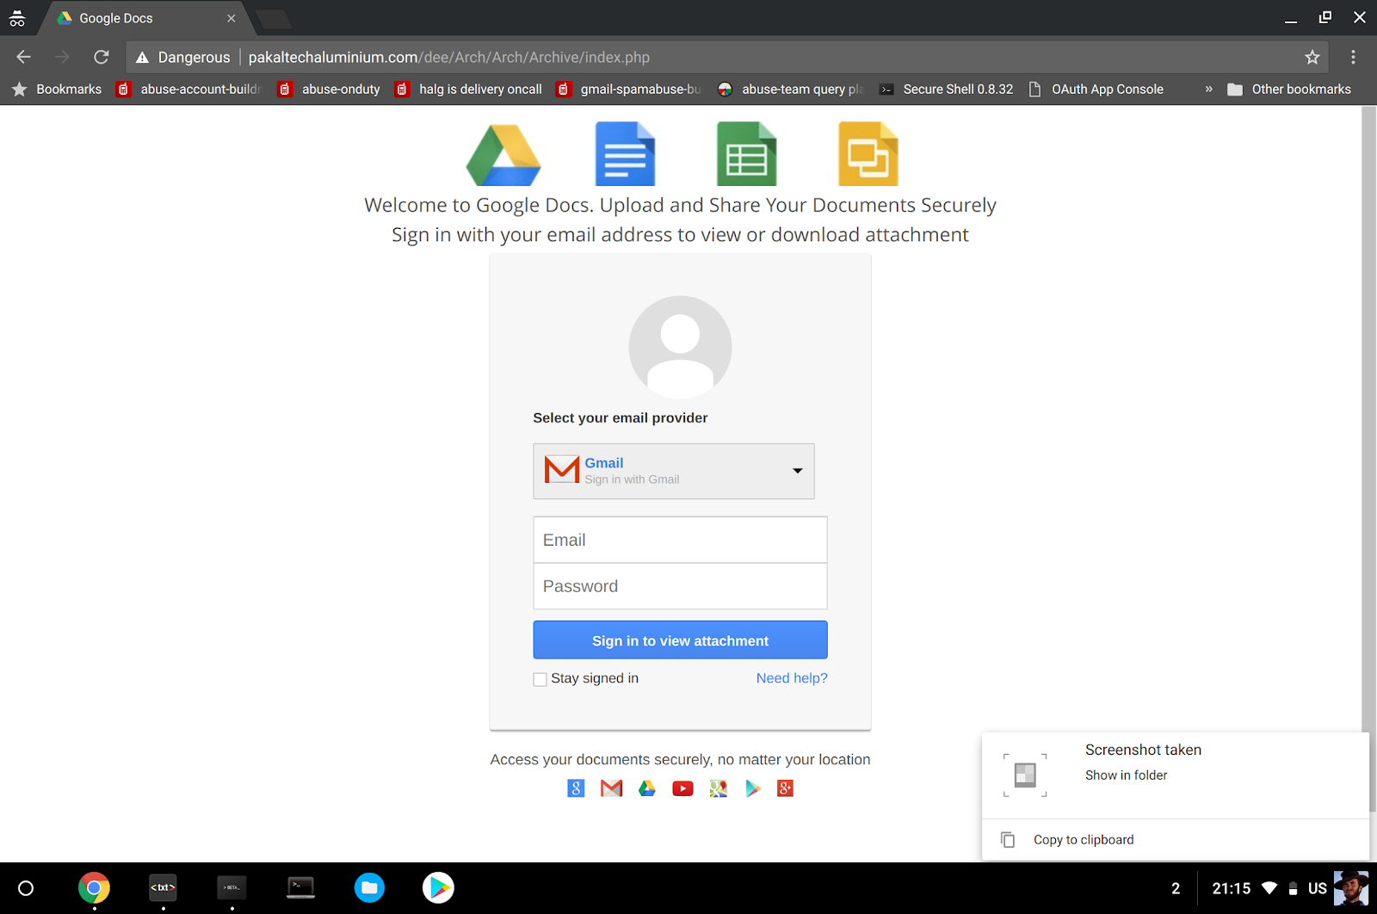Bookmark this page with the star icon
The width and height of the screenshot is (1377, 914).
point(1312,57)
